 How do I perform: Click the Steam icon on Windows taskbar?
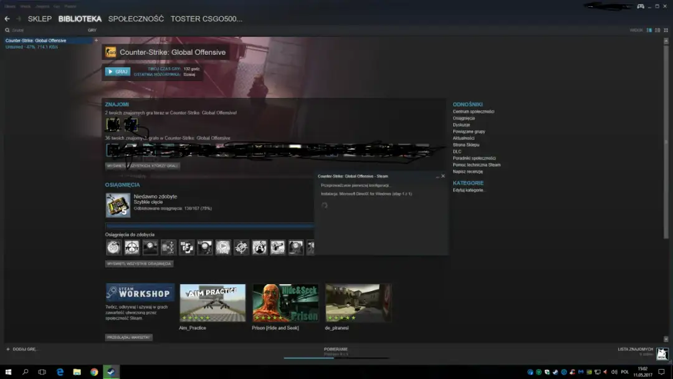pos(110,372)
